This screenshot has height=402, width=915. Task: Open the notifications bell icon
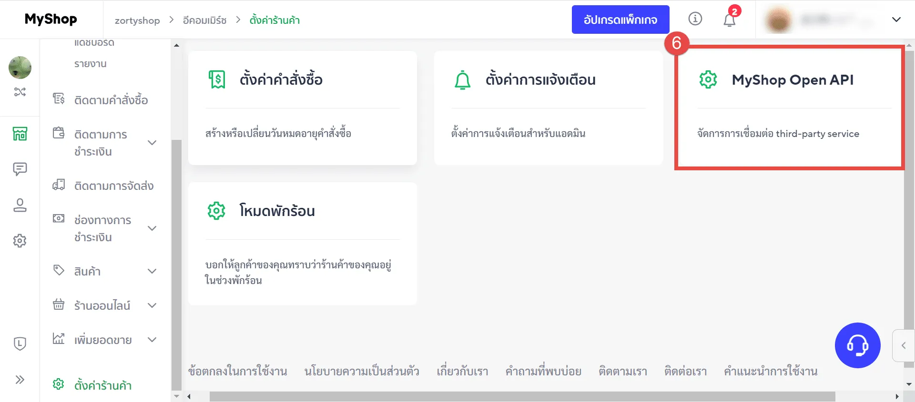(729, 20)
